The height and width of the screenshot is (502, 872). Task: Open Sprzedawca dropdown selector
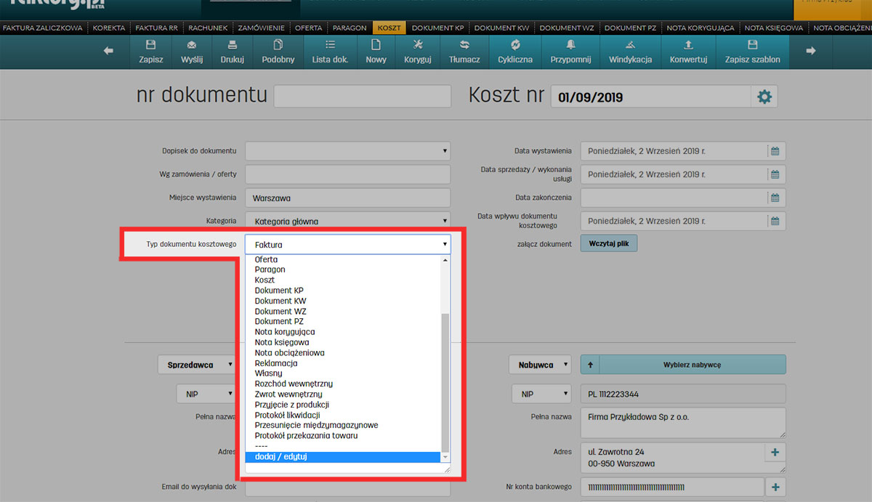click(196, 365)
